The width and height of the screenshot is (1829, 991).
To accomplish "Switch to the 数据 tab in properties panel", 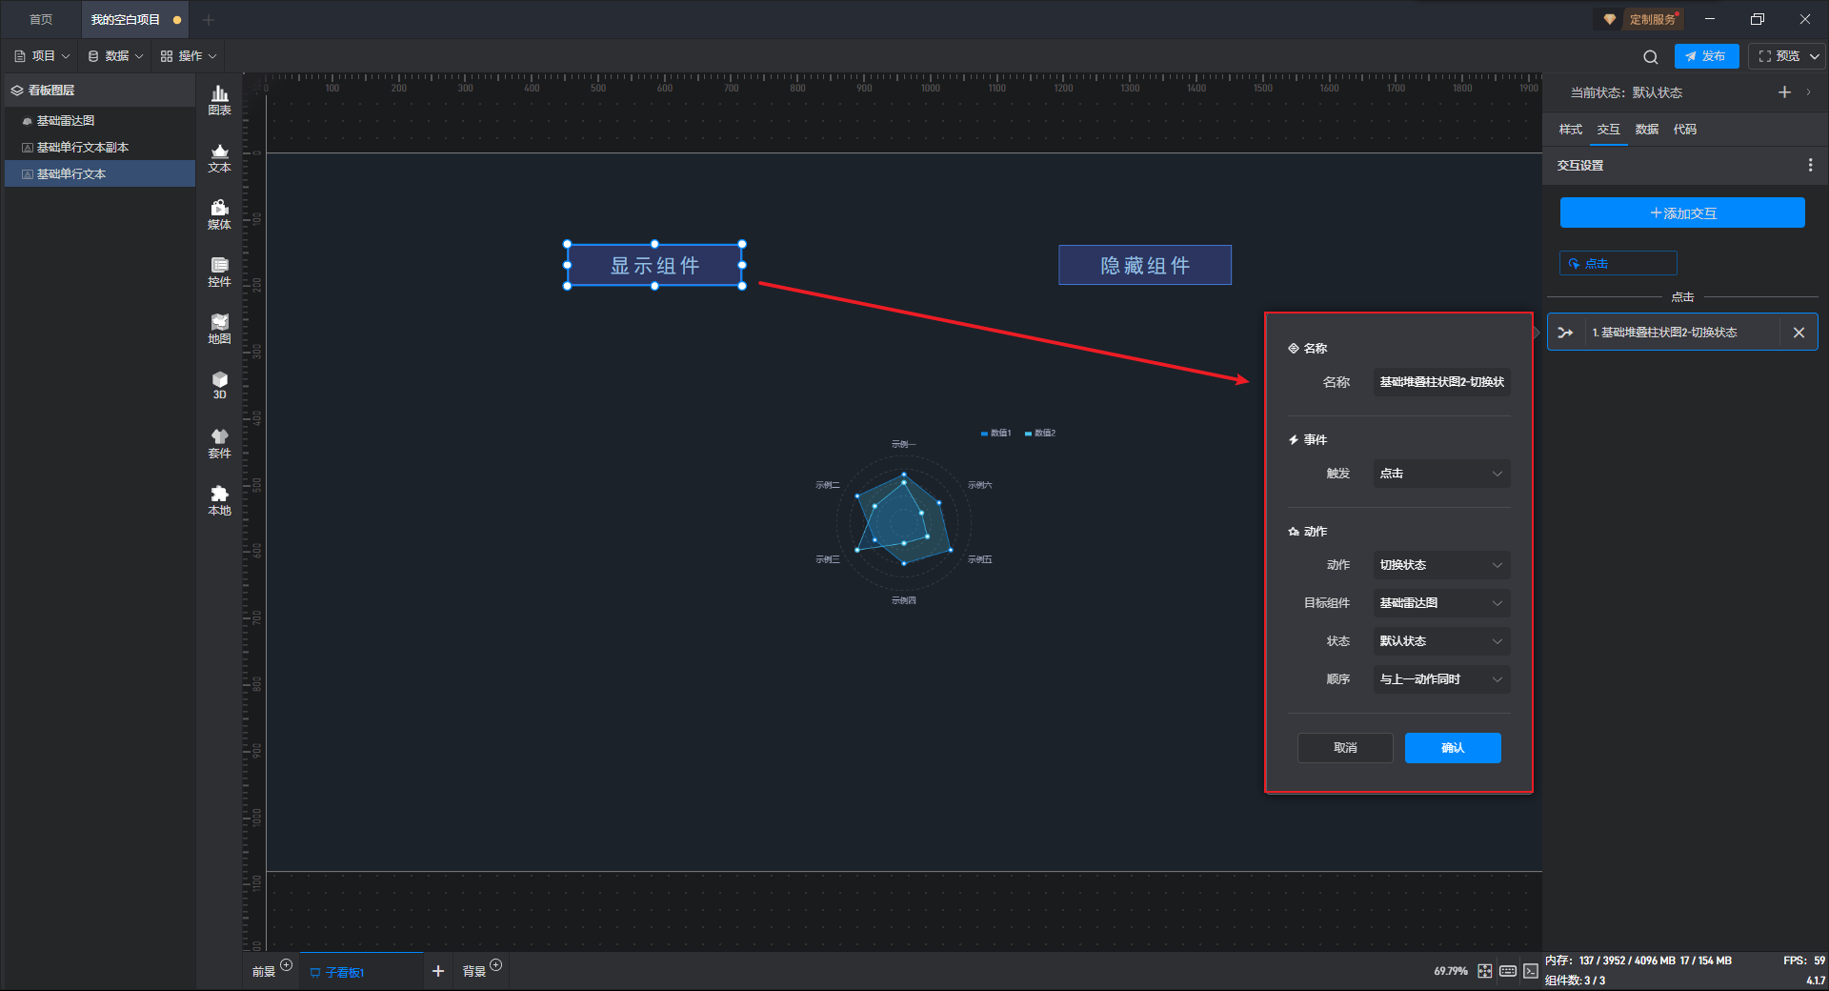I will (1646, 130).
